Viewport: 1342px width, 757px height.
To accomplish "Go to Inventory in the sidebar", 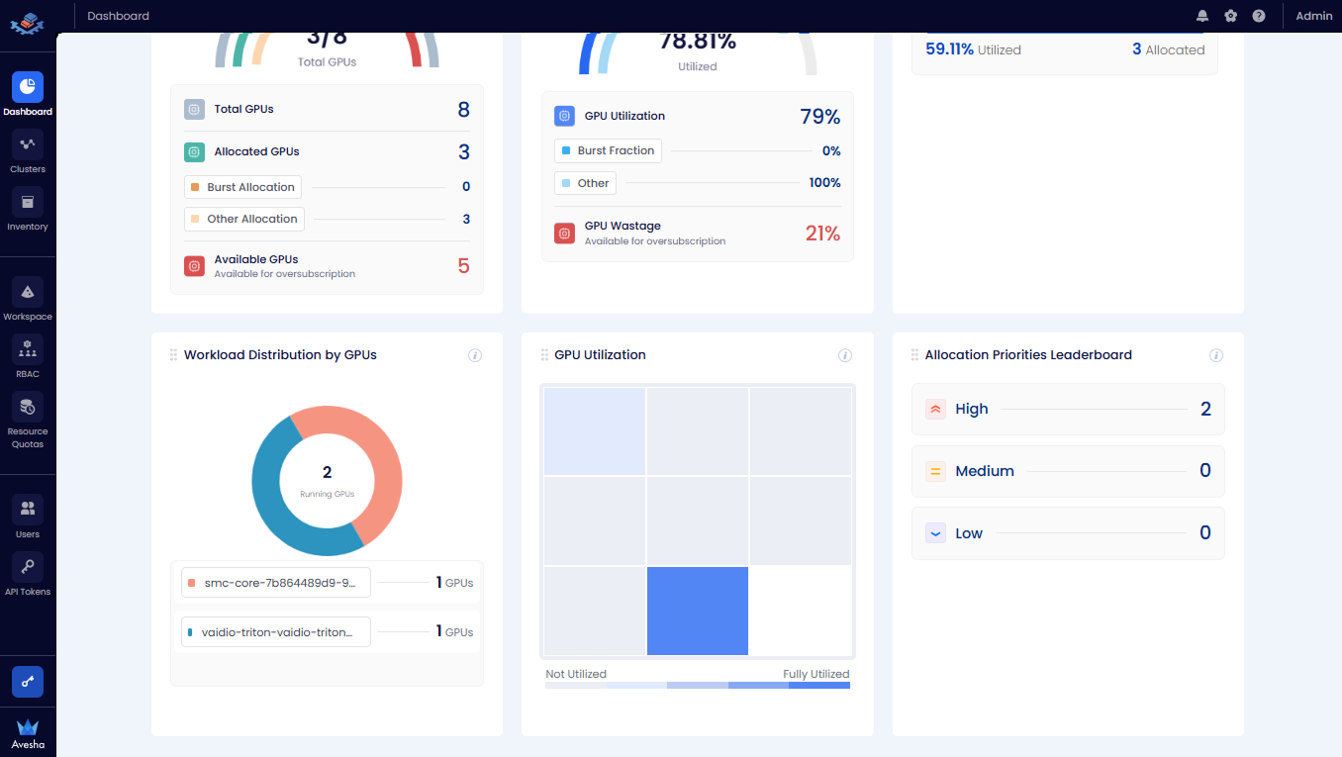I will (x=28, y=209).
